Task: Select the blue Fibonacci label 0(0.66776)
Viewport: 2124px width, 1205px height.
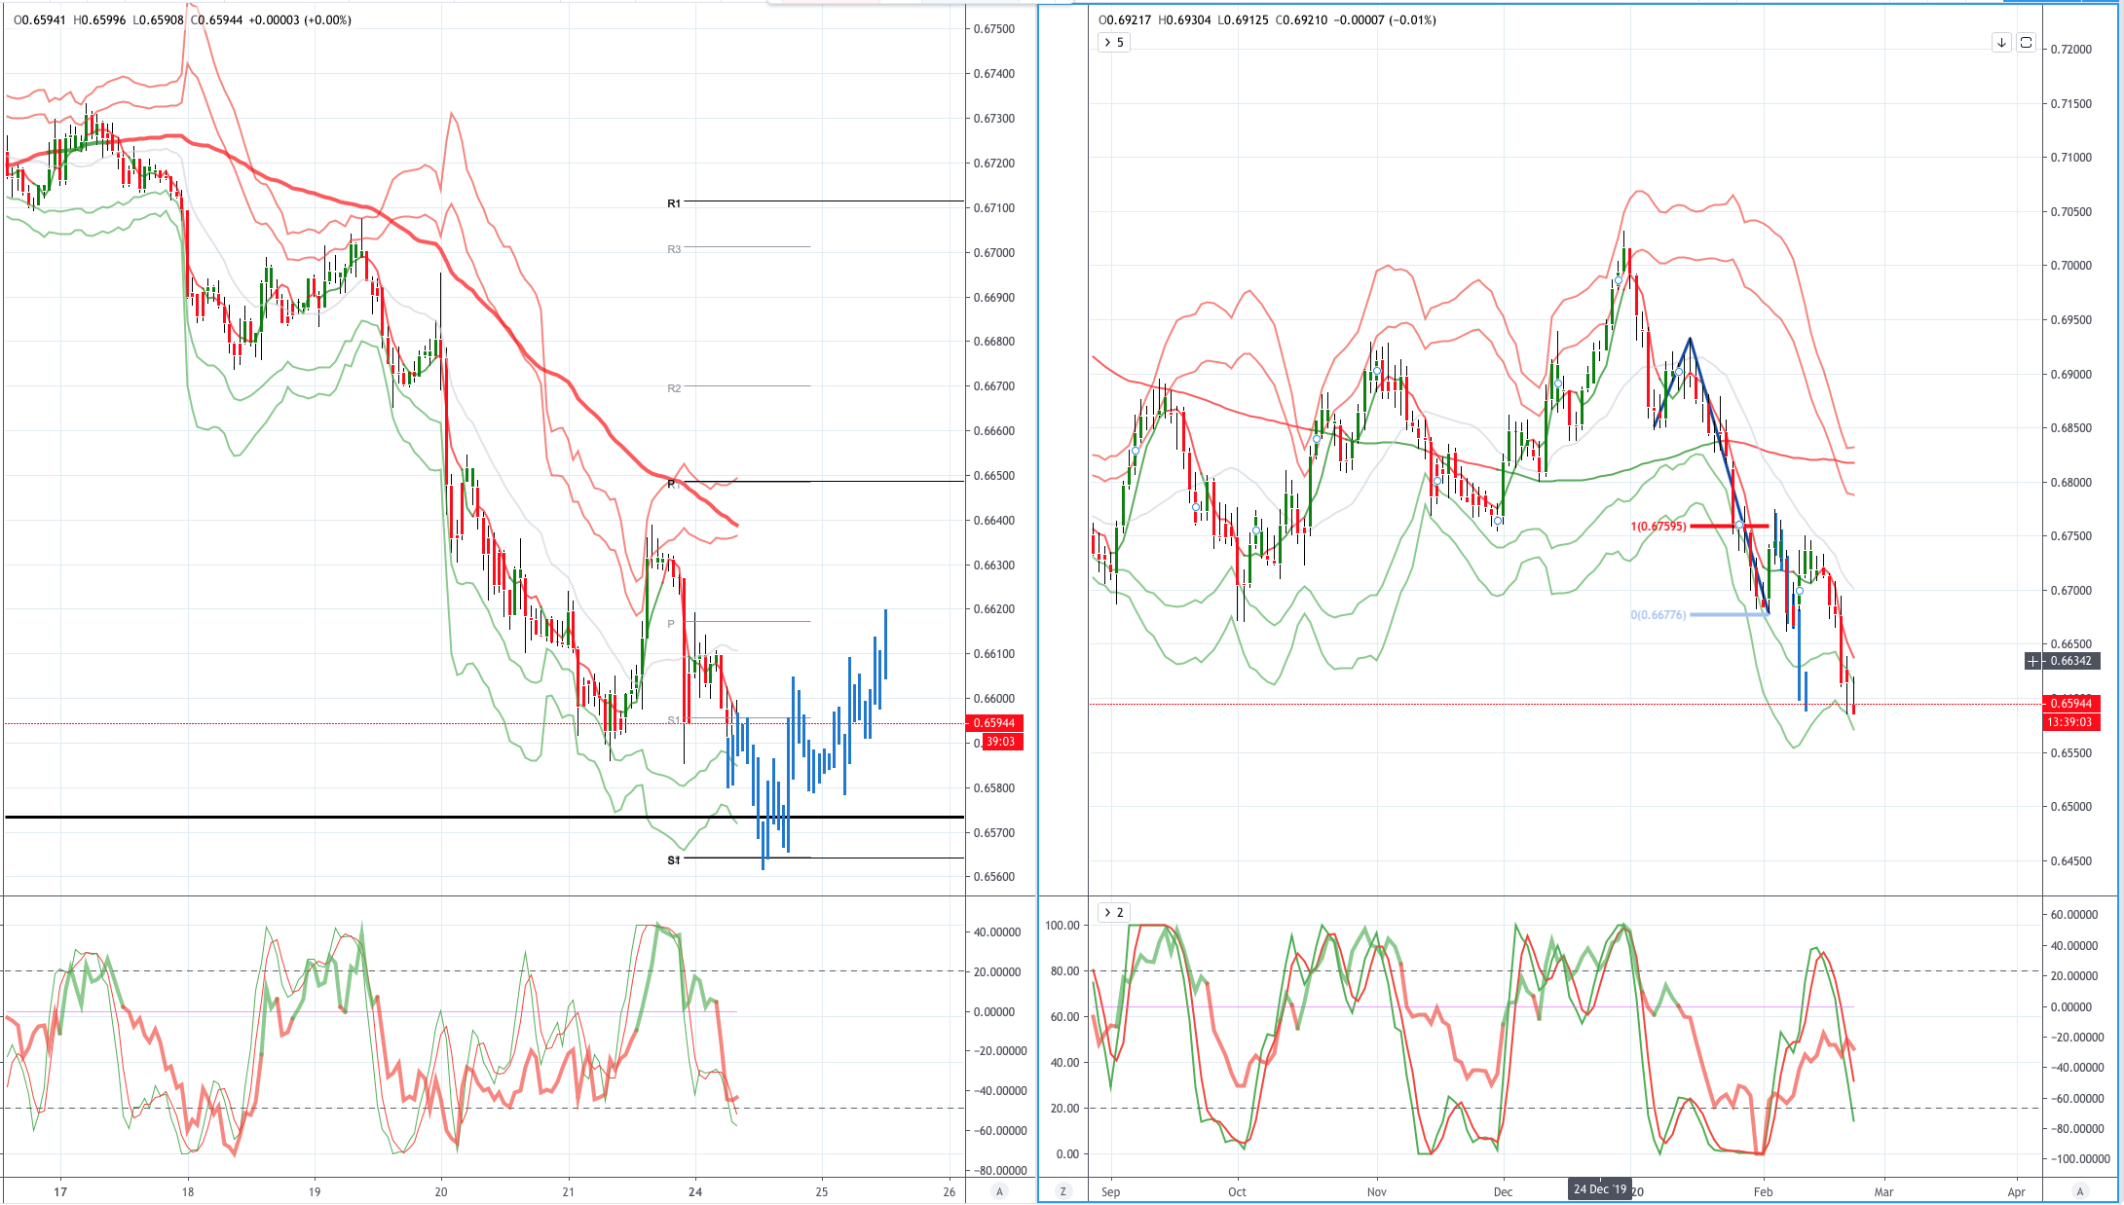Action: (x=1658, y=615)
